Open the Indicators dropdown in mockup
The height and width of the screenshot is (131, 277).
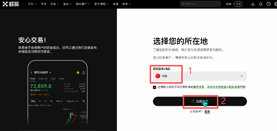(73, 101)
